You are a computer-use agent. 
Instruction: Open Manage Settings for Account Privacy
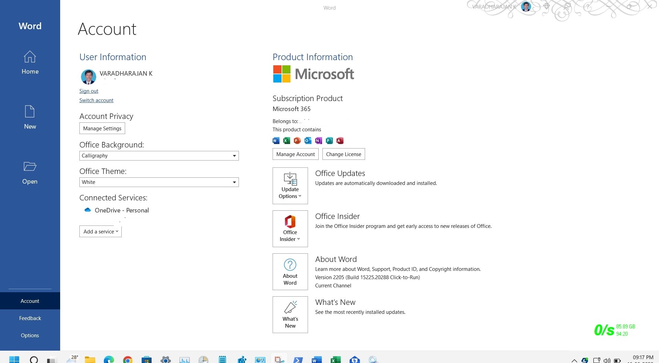pos(102,128)
